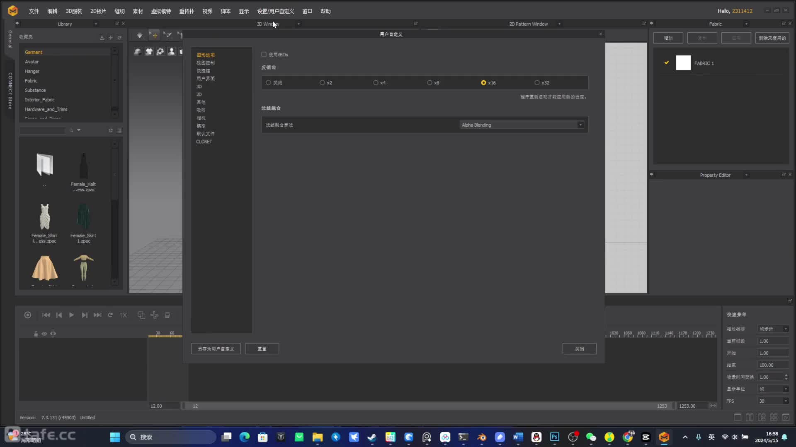Screen dimensions: 796x447
Task: Click the lock icon above timeline tracks
Action: click(36, 334)
